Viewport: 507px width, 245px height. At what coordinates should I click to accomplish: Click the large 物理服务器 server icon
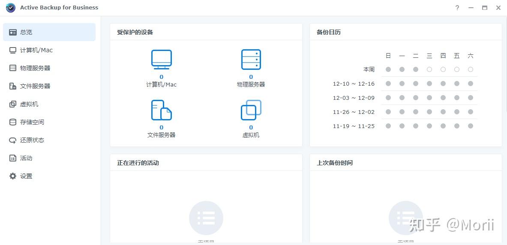251,60
